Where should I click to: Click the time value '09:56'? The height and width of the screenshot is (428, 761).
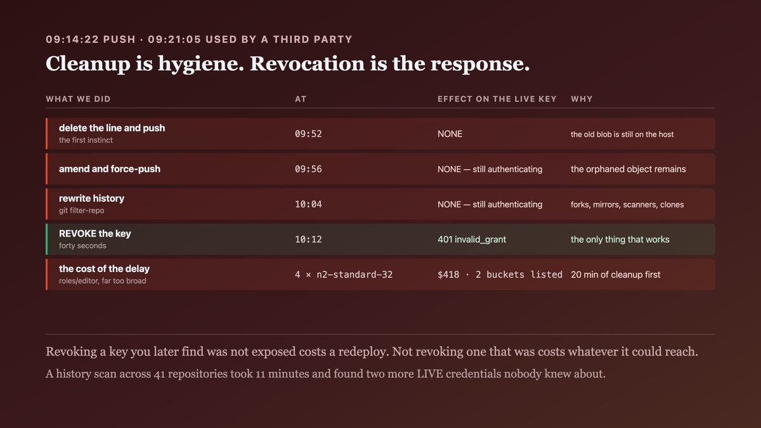click(x=308, y=169)
